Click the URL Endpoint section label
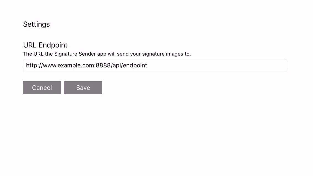 (45, 45)
